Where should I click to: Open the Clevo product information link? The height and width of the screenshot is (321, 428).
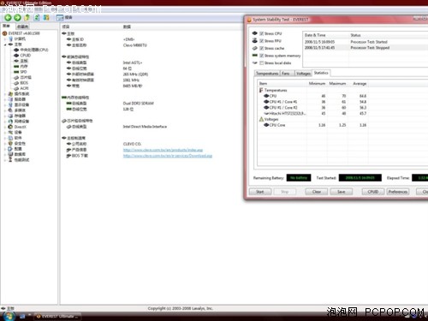point(163,150)
